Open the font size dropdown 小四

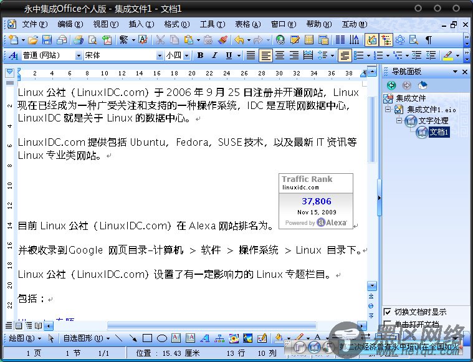pos(186,55)
